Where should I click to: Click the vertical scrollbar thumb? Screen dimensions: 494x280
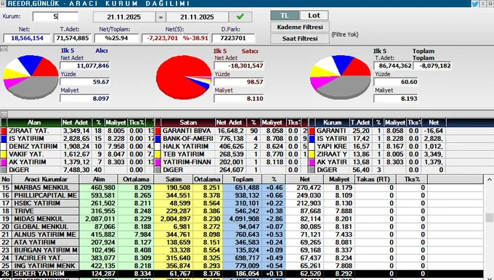(489, 218)
